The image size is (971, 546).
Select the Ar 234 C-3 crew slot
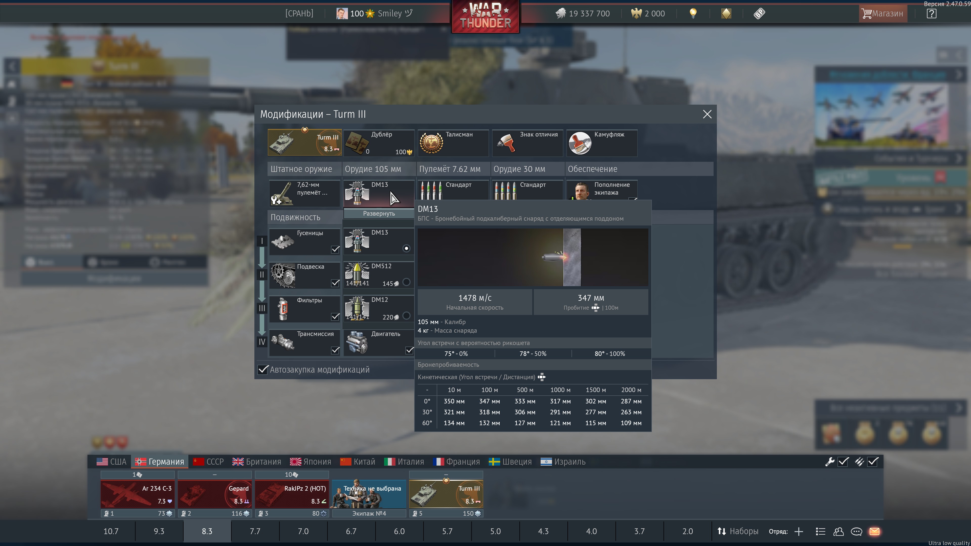click(x=138, y=494)
